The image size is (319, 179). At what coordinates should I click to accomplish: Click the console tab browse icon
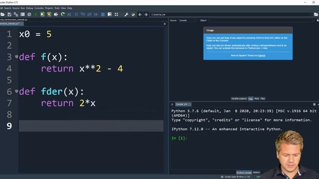point(172,104)
